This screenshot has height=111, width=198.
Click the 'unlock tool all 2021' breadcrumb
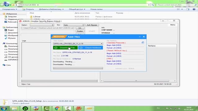[27, 5]
